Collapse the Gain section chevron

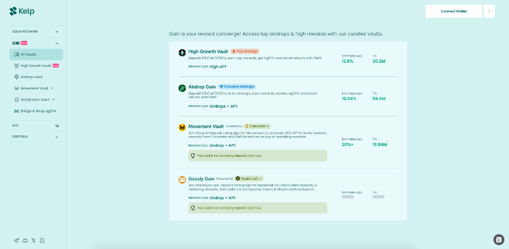pos(57,43)
